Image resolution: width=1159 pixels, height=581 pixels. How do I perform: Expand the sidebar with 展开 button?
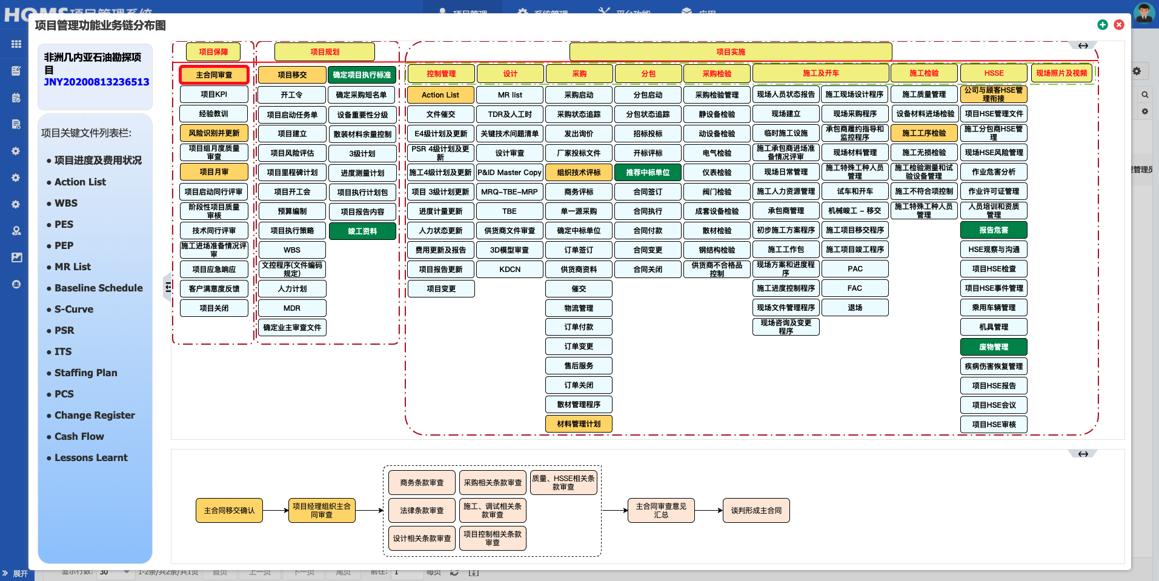[x=15, y=573]
